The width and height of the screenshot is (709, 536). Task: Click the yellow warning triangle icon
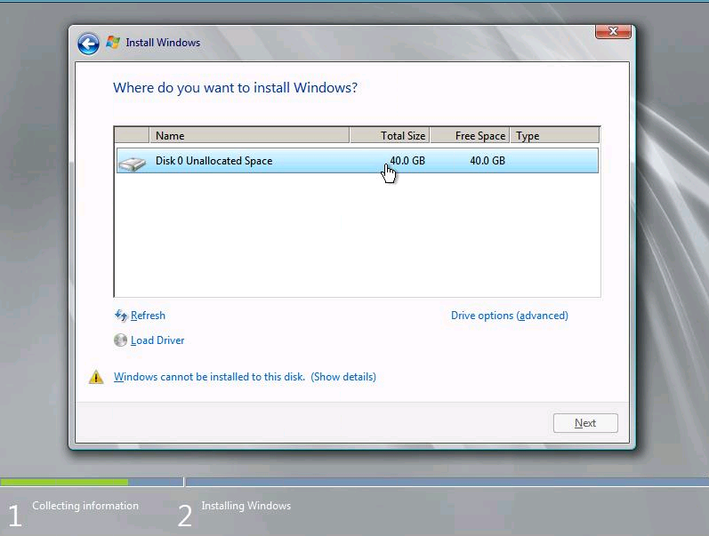point(96,377)
